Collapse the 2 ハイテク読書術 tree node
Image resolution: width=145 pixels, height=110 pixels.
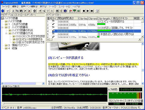2,27
